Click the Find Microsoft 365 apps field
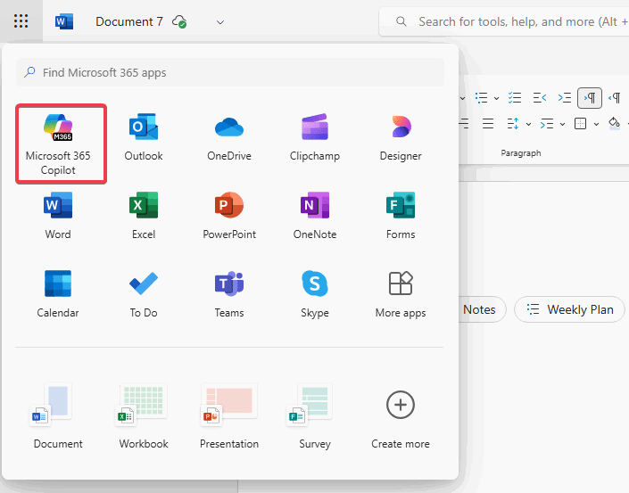The height and width of the screenshot is (493, 629). tap(229, 72)
